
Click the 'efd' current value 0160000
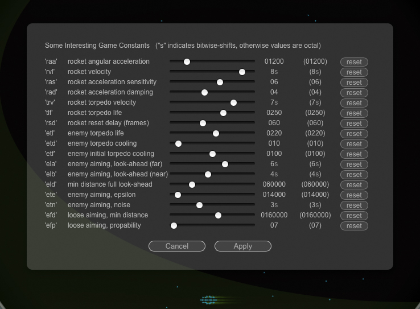pyautogui.click(x=274, y=215)
